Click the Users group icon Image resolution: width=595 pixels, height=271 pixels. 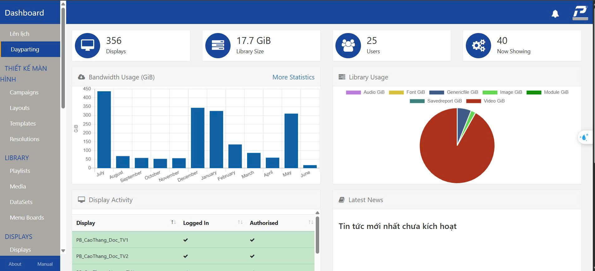[x=348, y=45]
